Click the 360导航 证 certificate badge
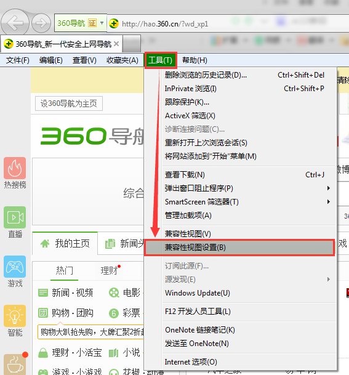Viewport: 349px width, 375px height. click(92, 23)
